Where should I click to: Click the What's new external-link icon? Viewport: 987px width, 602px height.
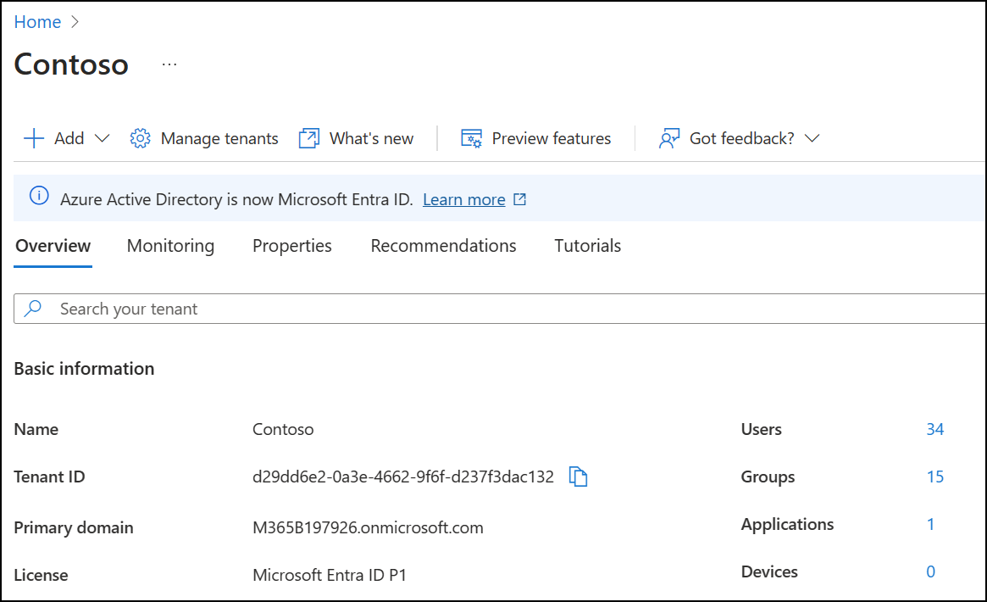(x=309, y=138)
